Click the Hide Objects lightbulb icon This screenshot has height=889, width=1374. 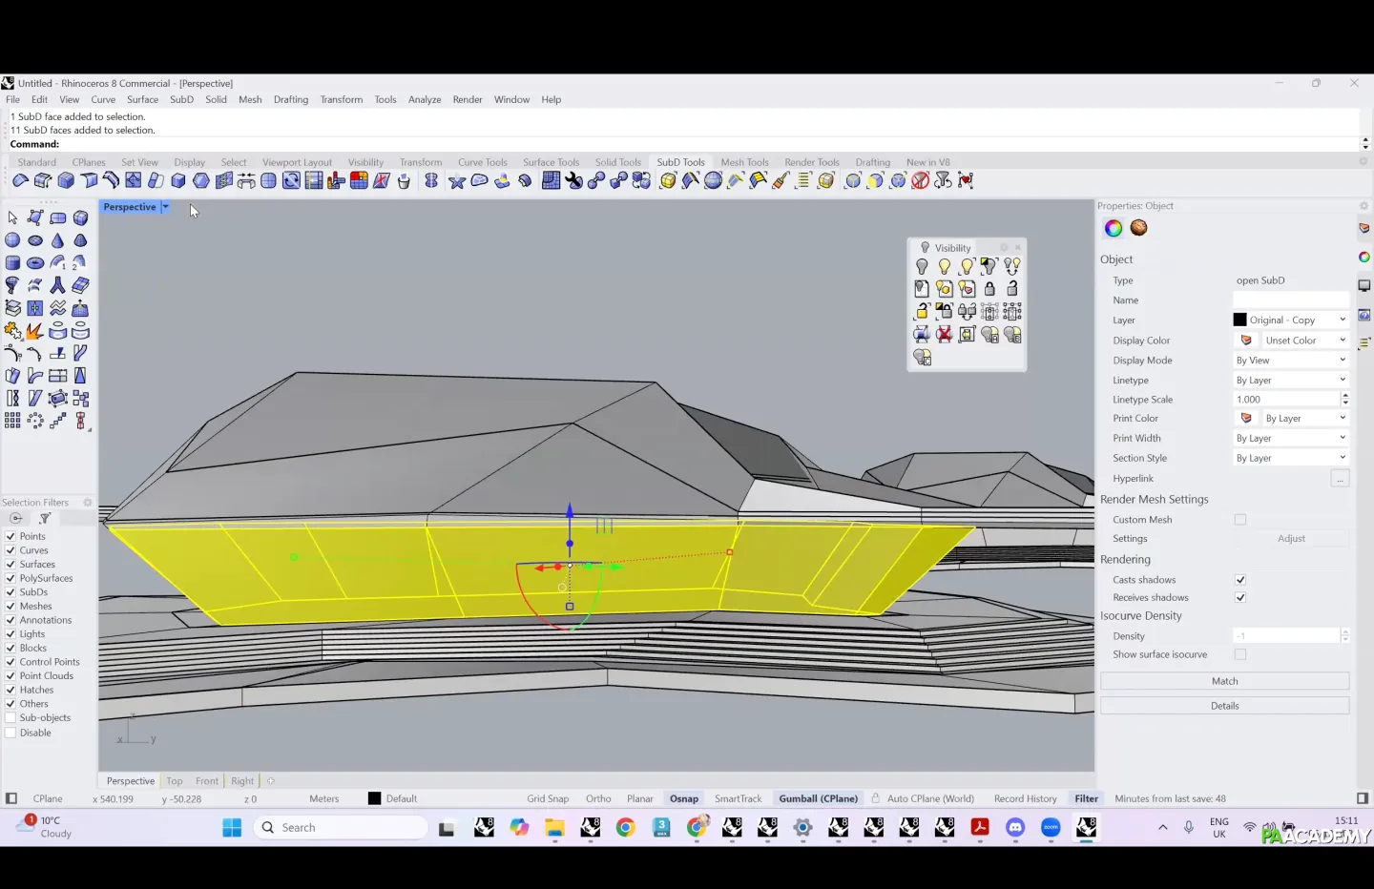[922, 266]
